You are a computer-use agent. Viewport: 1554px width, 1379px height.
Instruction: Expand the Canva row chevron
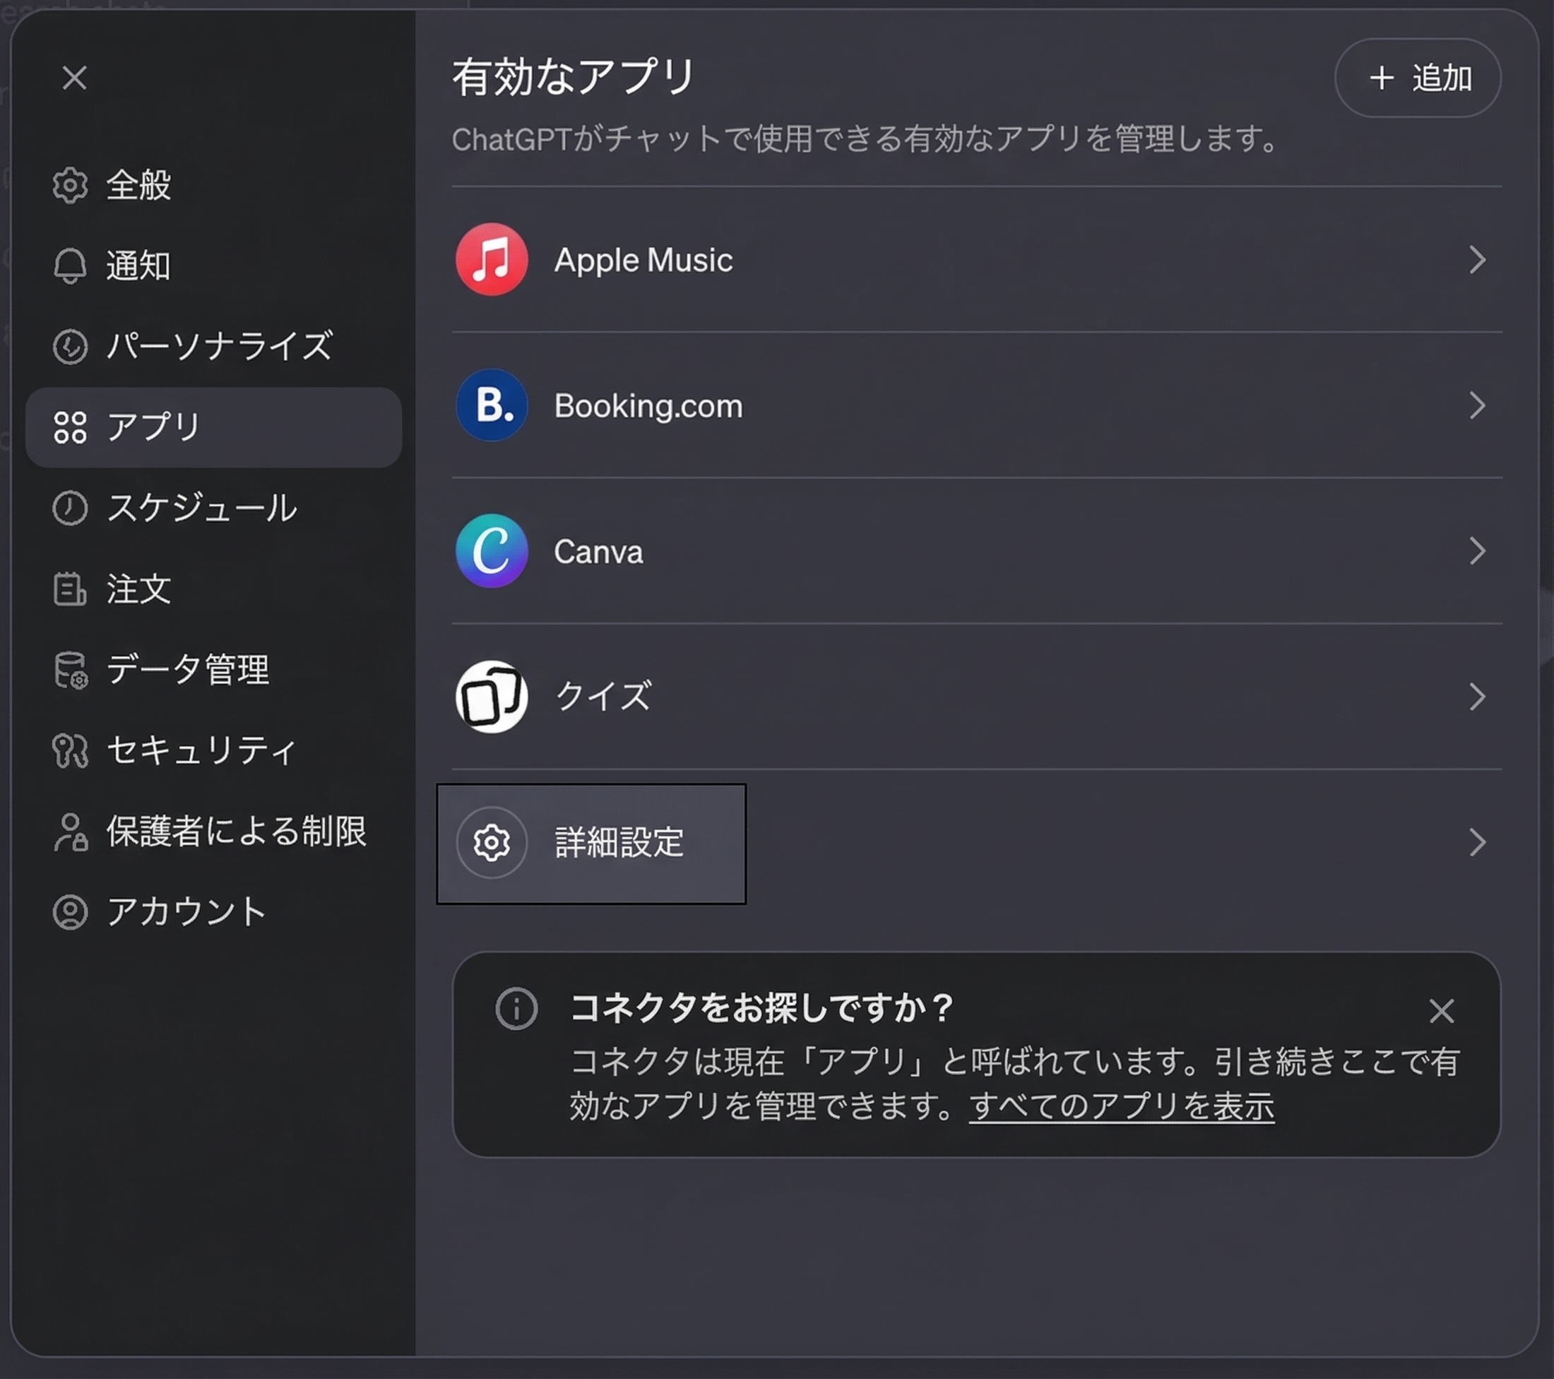(1476, 551)
